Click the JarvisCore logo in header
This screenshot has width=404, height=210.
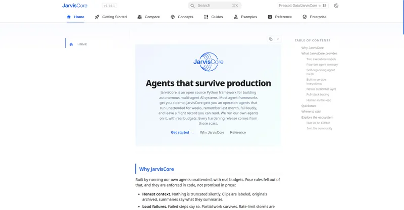click(75, 6)
